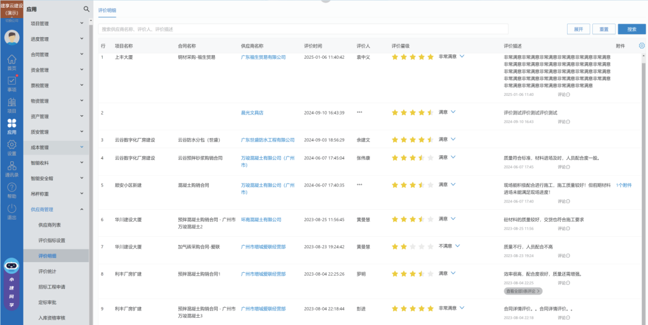Open 设置 settings gear in sidebar
Image resolution: width=648 pixels, height=325 pixels.
coord(11,148)
